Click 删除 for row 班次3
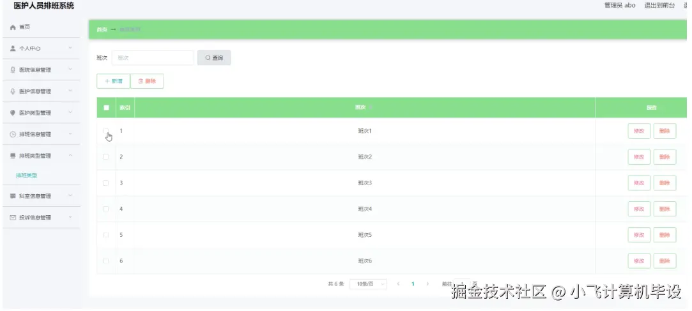This screenshot has width=692, height=311. pos(665,183)
